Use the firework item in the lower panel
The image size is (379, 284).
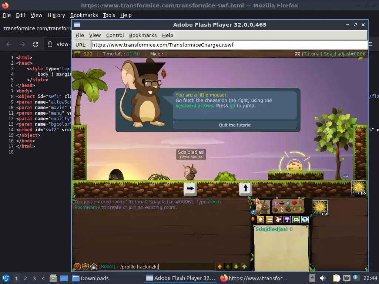click(320, 208)
